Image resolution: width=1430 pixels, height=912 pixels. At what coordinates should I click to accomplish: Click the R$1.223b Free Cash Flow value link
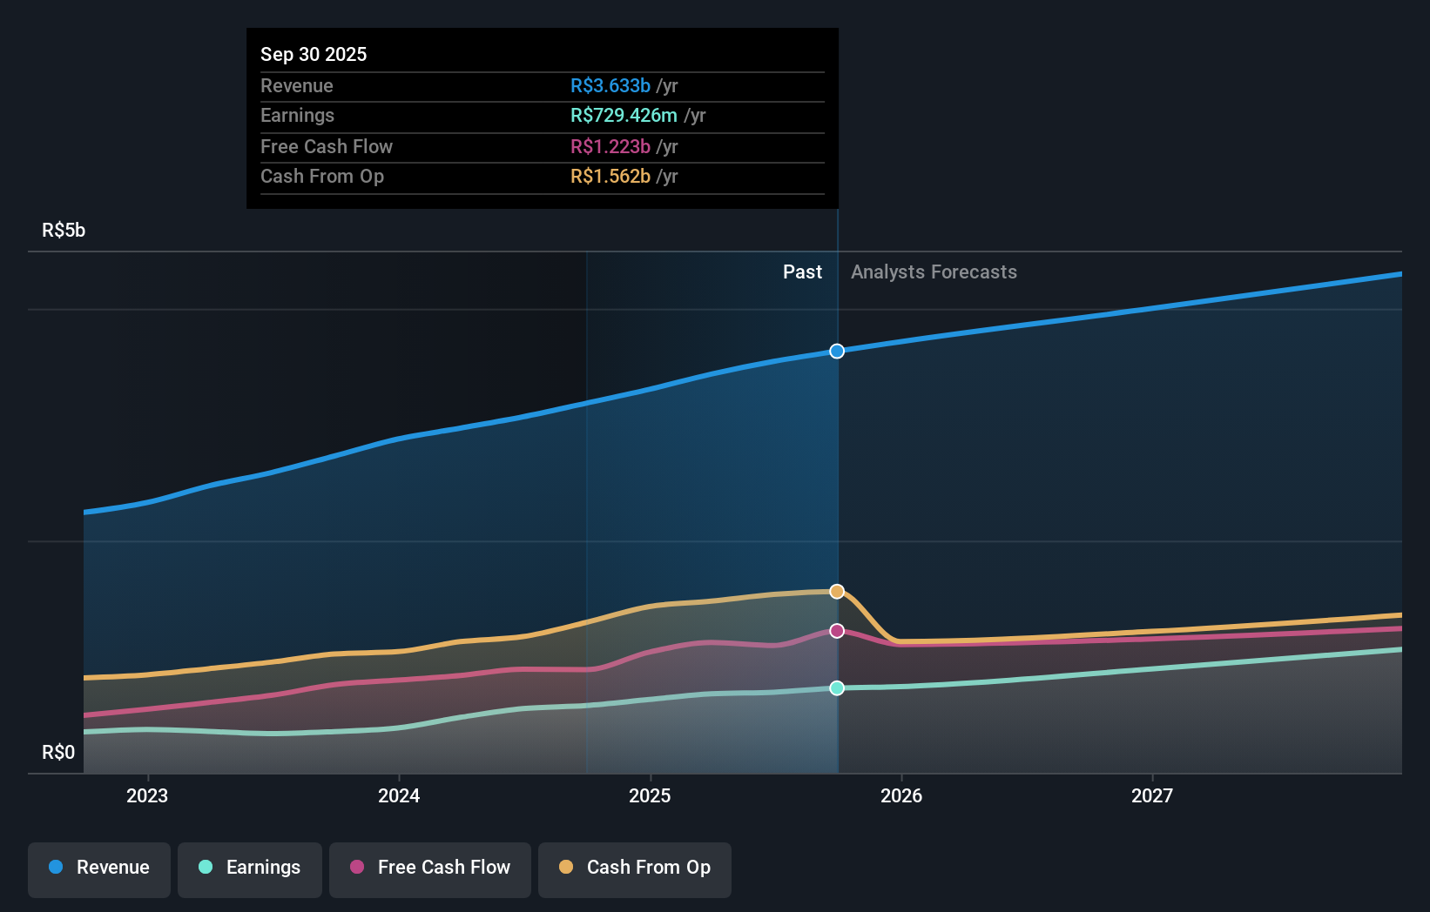610,146
